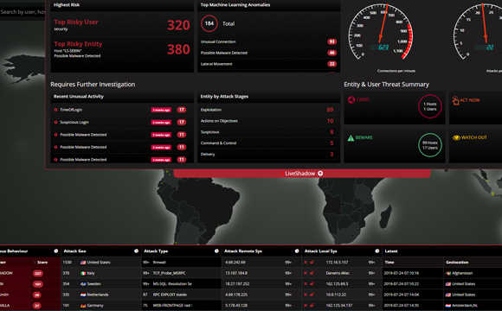The image size is (502, 311).
Task: Click remote system 5.178.43.128
Action: click(236, 306)
